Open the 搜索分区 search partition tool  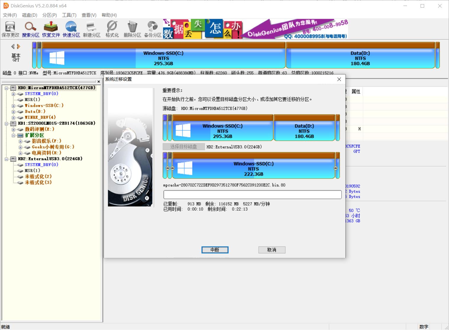[30, 29]
